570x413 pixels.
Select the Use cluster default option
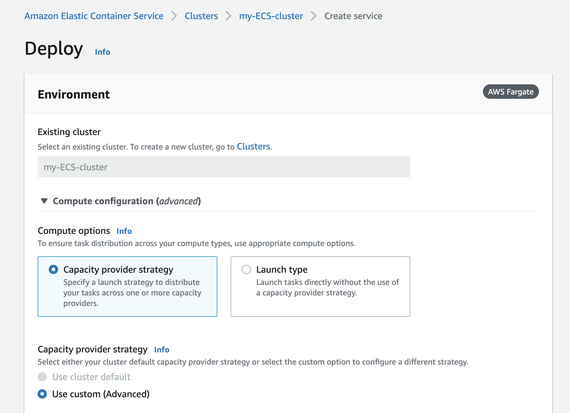tap(42, 377)
